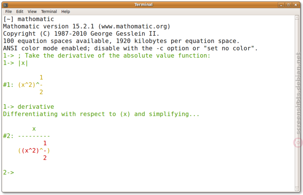Minimize the Terminal window
The image size is (303, 195).
tap(281, 5)
